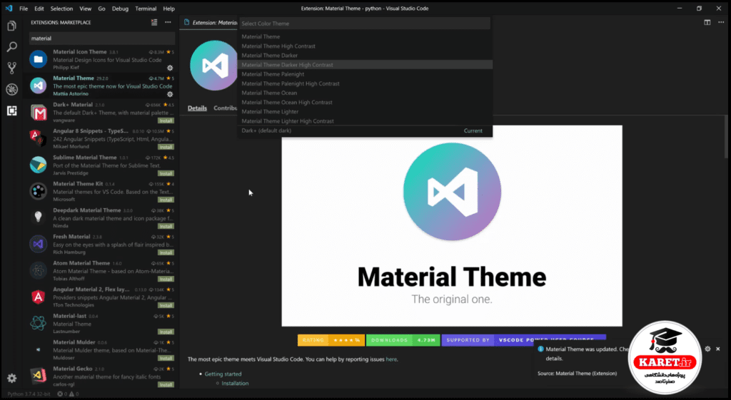Open the Search view in activity bar
This screenshot has height=400, width=731.
tap(11, 46)
